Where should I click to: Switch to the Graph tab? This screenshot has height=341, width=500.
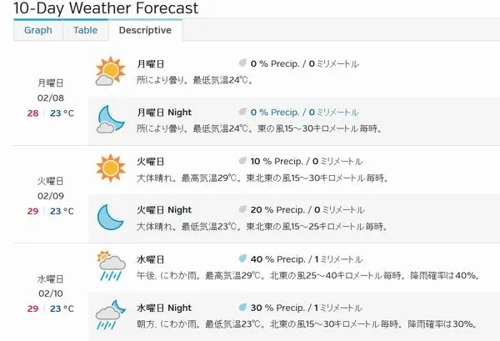coord(38,30)
